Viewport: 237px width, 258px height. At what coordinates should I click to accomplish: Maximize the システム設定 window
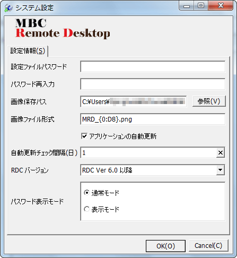(x=201, y=6)
